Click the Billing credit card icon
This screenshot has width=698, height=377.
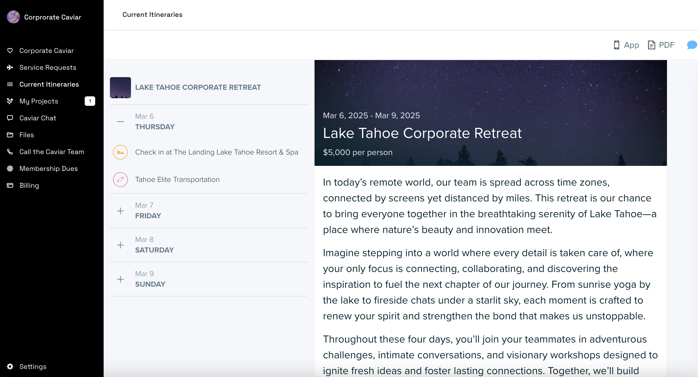10,185
